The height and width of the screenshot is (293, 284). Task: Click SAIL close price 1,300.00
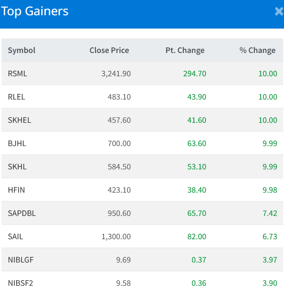(116, 236)
